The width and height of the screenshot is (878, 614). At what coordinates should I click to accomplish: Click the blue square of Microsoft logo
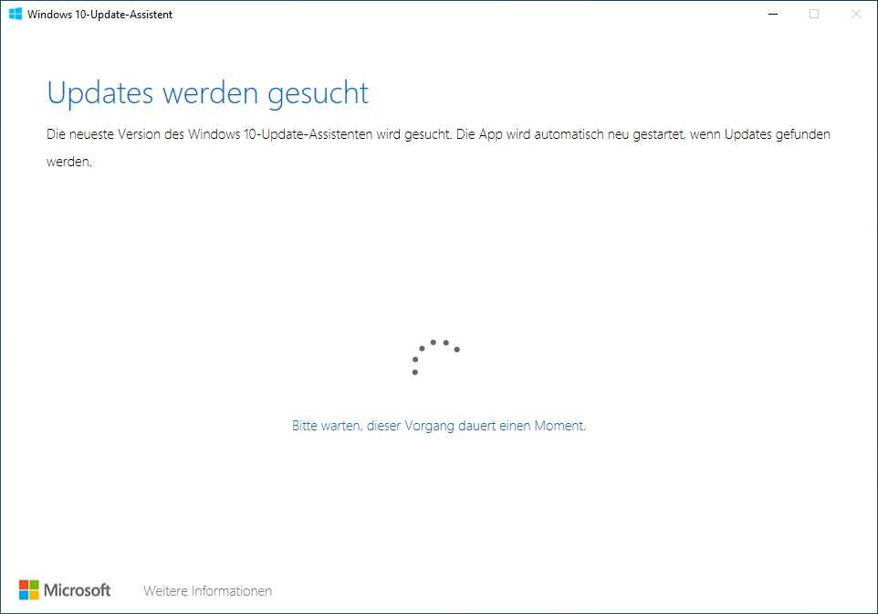[24, 596]
